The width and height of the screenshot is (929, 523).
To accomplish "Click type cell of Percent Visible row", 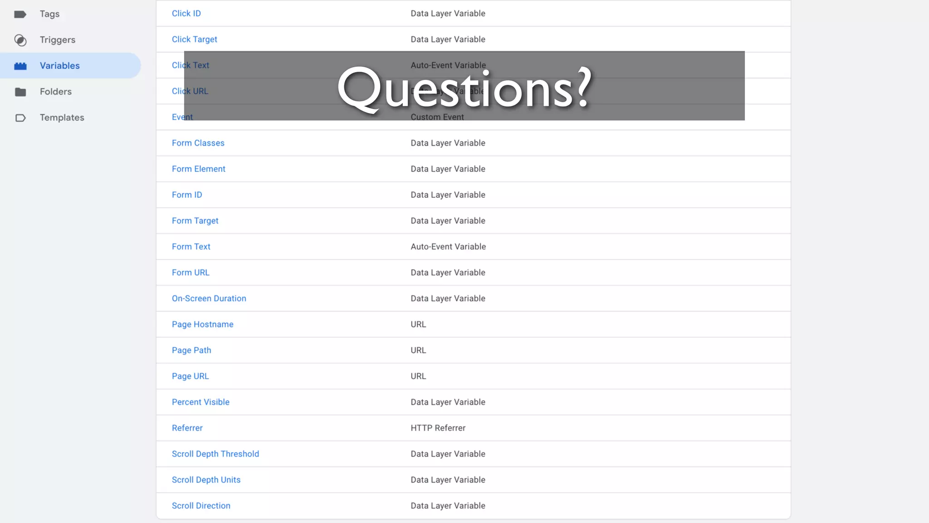I will 448,401.
